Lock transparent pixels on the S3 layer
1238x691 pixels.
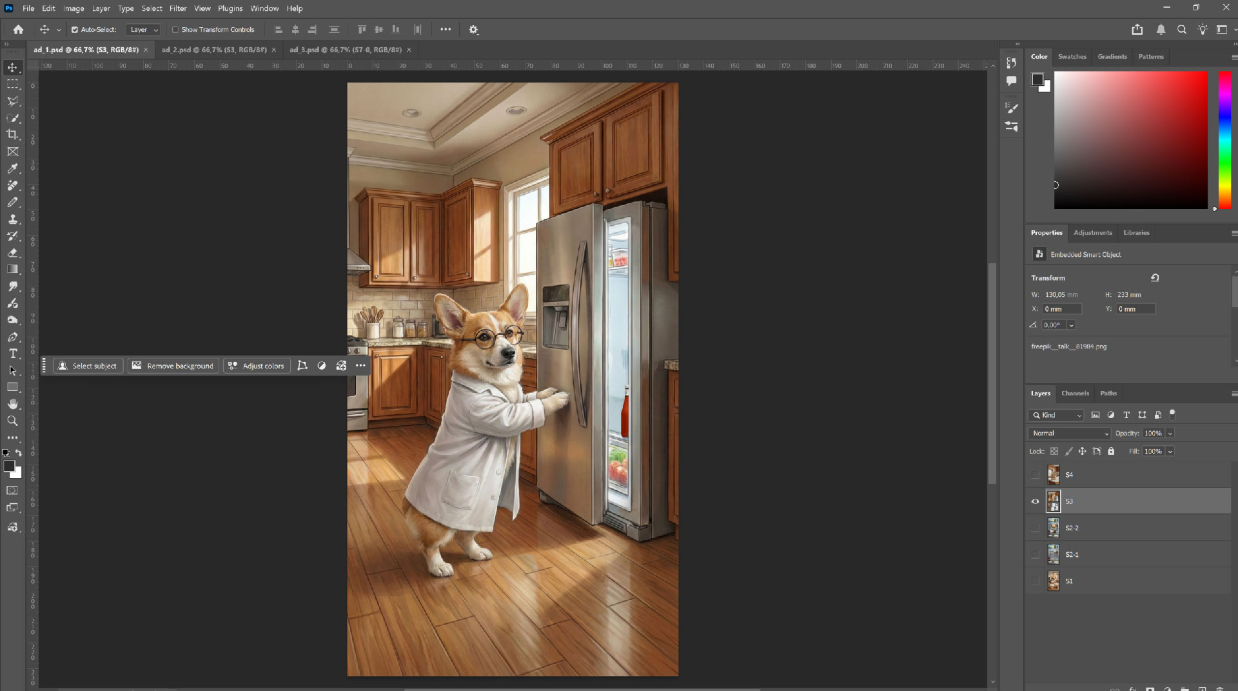point(1054,451)
